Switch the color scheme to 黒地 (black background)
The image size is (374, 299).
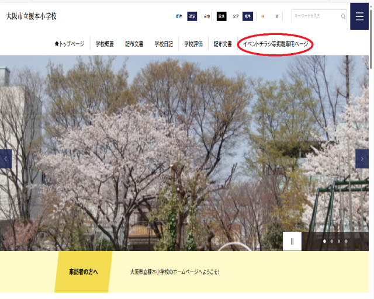pyautogui.click(x=221, y=16)
